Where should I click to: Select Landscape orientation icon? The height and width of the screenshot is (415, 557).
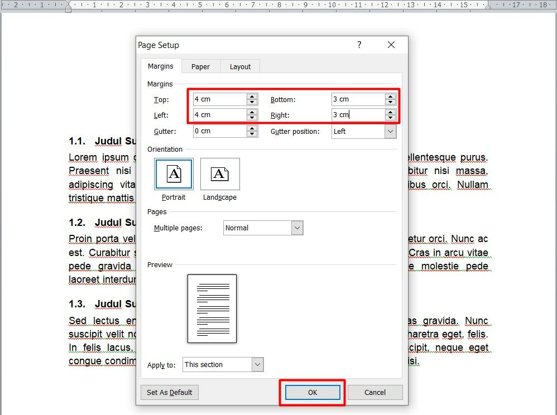(220, 175)
